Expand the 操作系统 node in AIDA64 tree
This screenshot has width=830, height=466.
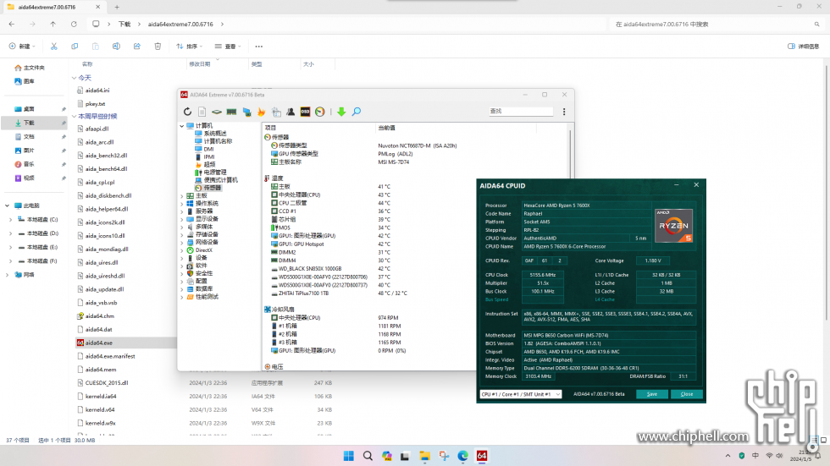181,204
